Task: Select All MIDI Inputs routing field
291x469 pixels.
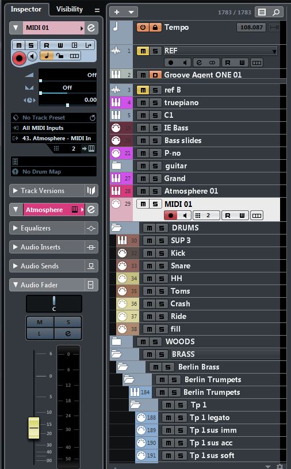Action: point(54,128)
